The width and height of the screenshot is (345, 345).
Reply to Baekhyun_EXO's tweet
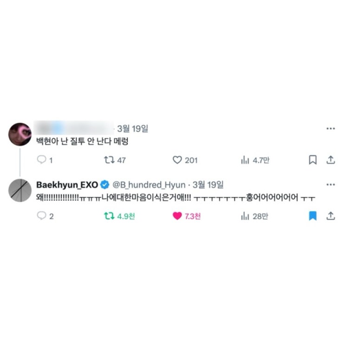click(45, 216)
